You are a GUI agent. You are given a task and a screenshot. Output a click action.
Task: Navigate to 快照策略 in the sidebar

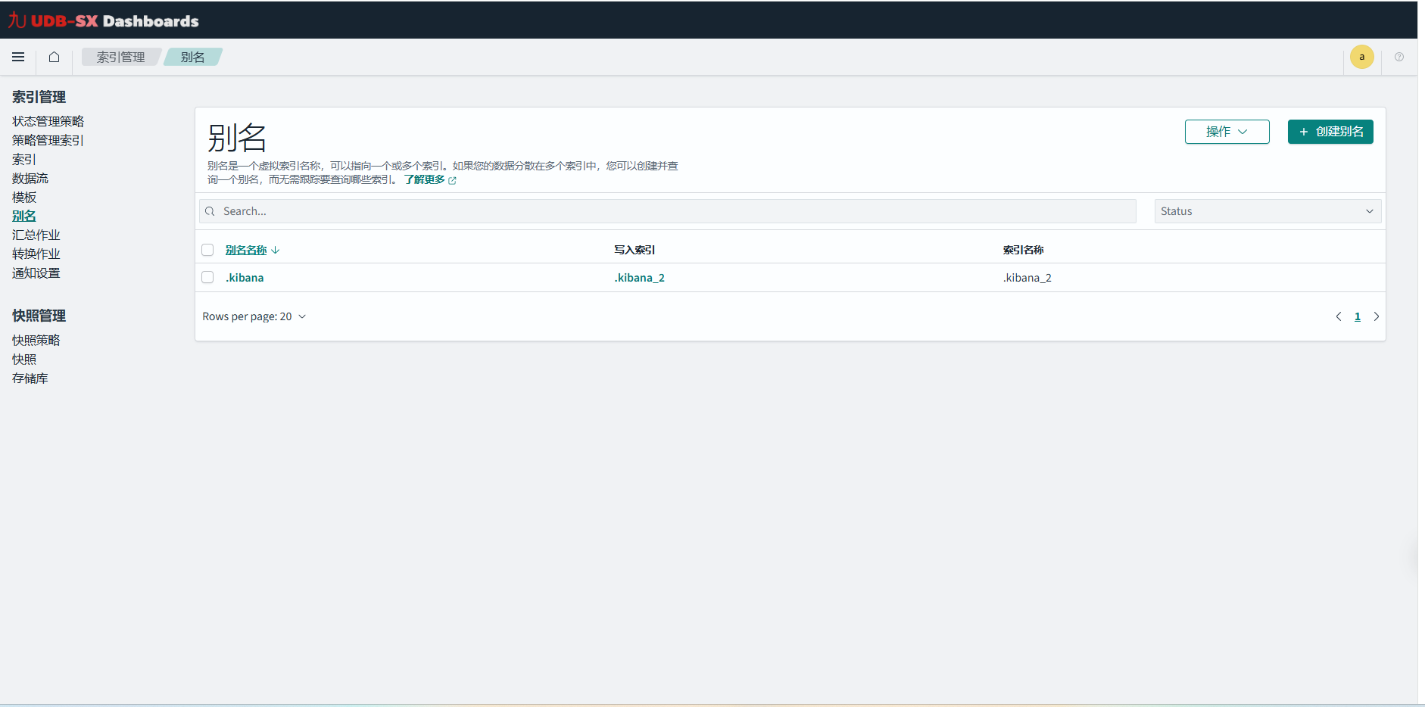[36, 340]
